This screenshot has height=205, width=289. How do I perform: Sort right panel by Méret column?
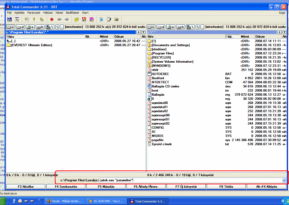(x=247, y=37)
